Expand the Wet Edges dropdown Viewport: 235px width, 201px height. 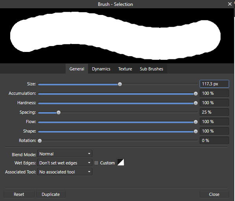[65, 163]
